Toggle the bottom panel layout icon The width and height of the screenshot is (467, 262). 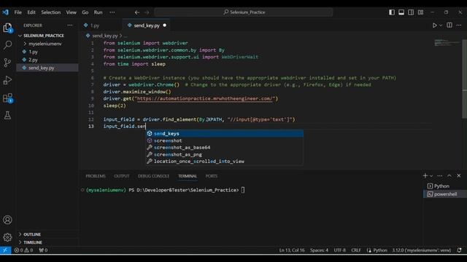coord(401,12)
